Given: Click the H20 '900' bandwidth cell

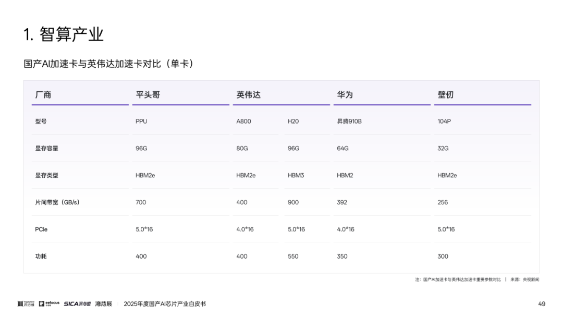Looking at the screenshot, I should tap(293, 202).
